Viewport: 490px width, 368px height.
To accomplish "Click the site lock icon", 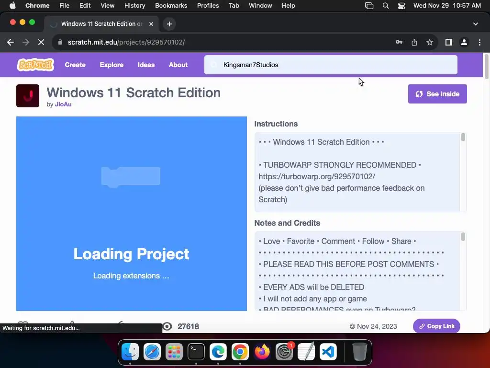I will [x=60, y=42].
